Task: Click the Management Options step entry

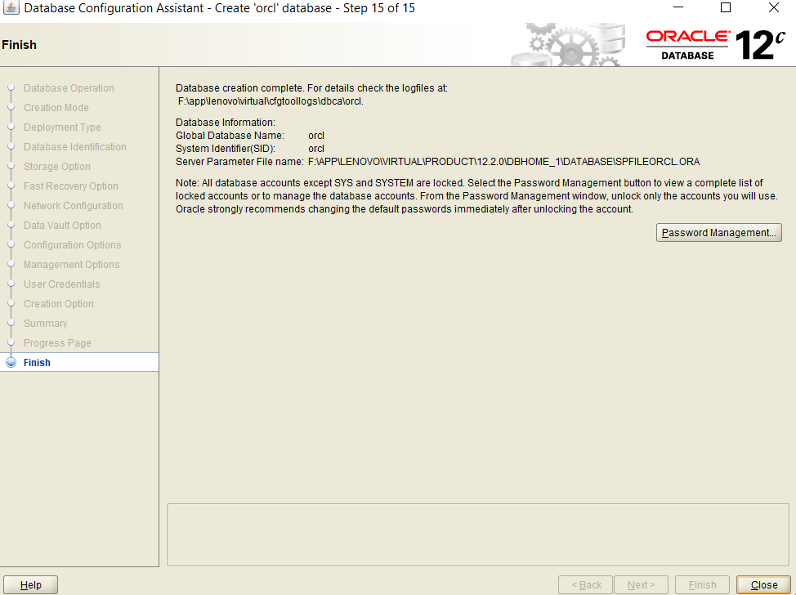Action: click(x=71, y=265)
